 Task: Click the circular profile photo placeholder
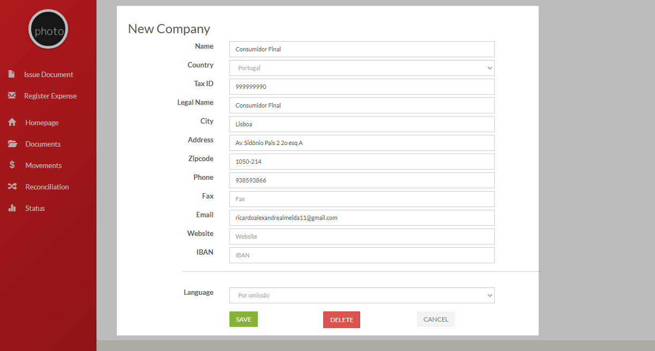pyautogui.click(x=48, y=29)
